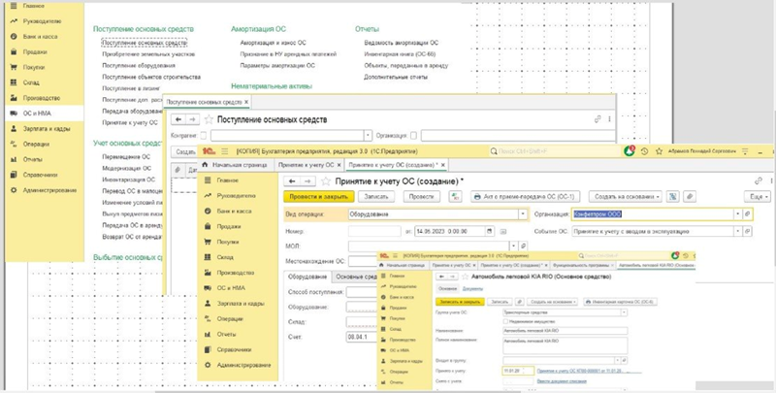
Task: Open Администрирование in the back-left window sidebar
Action: click(49, 190)
